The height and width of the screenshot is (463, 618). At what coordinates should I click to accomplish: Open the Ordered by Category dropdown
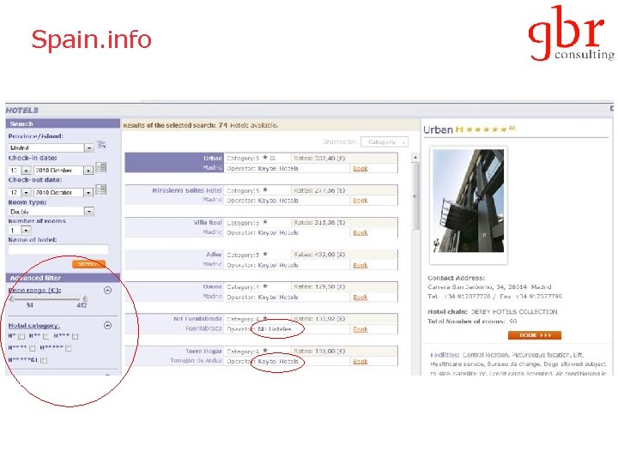385,141
